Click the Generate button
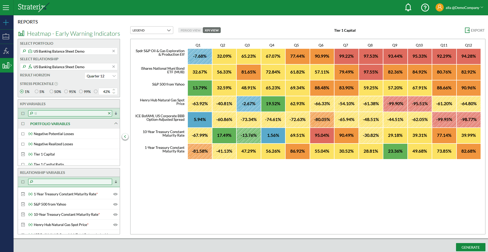488x252 pixels. (470, 247)
